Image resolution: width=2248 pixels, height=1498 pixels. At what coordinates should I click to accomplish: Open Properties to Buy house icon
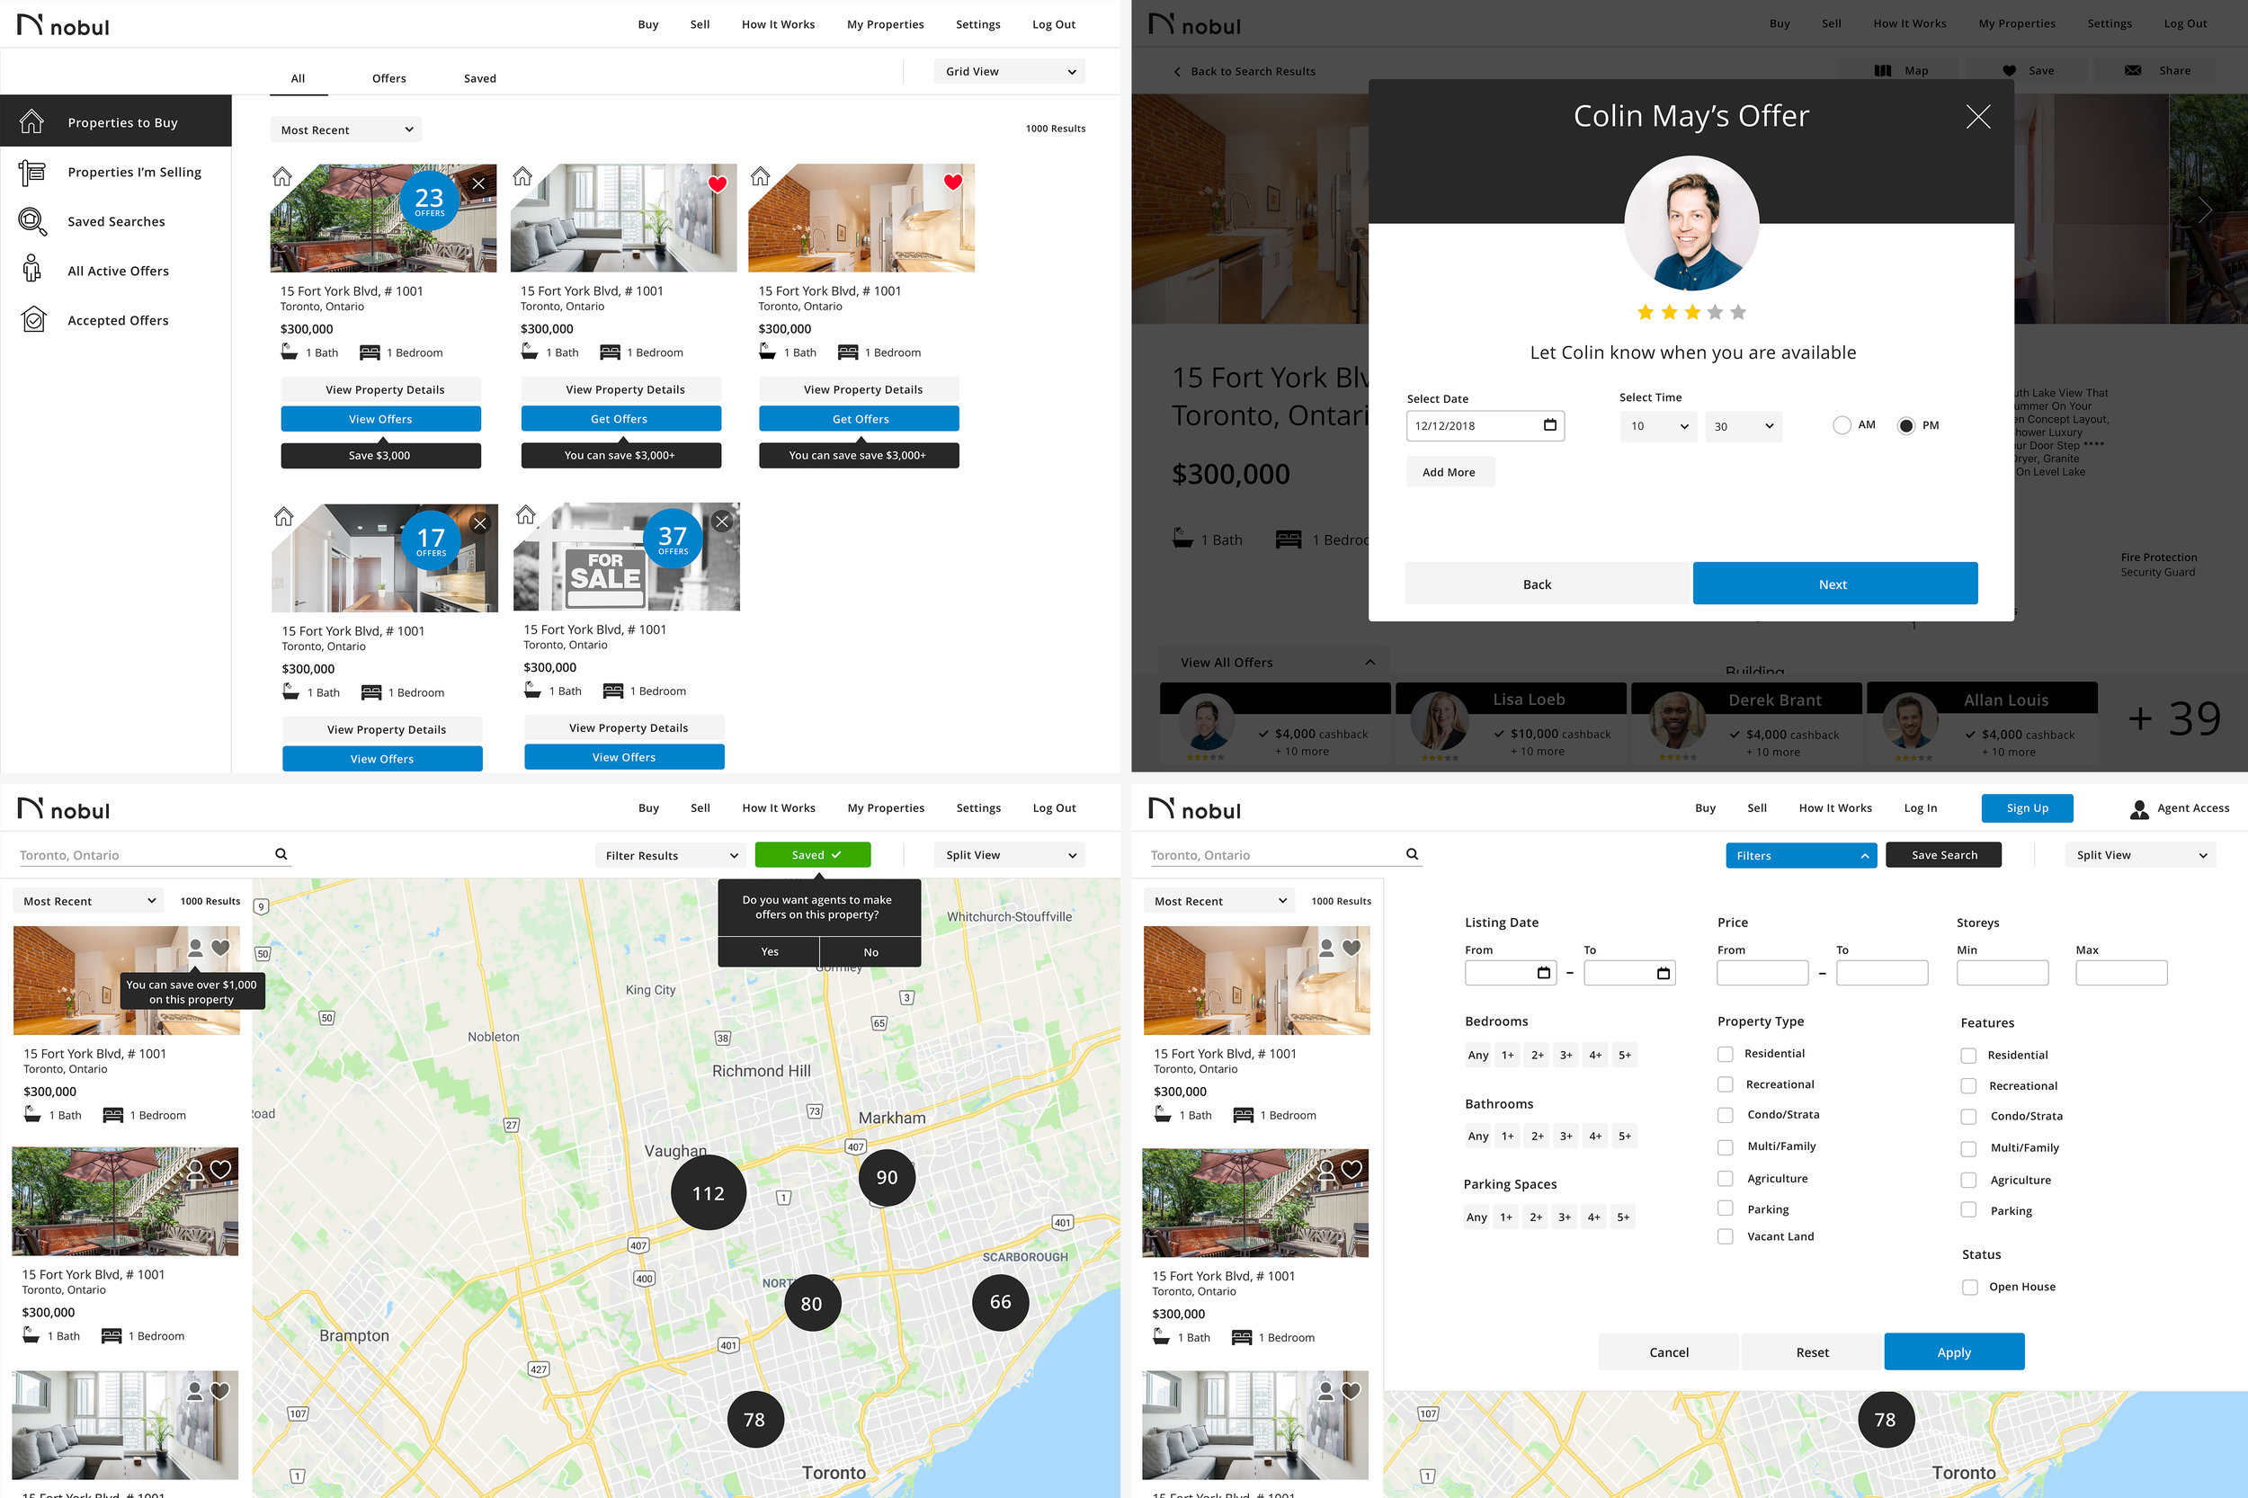[x=31, y=121]
